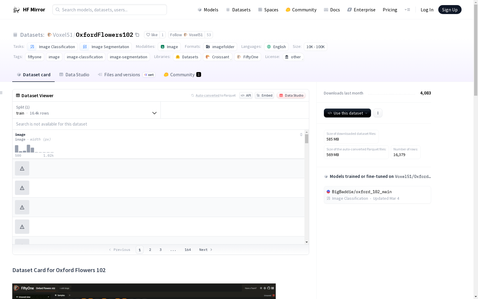
Task: Select the Image Classification task tag
Action: click(52, 47)
